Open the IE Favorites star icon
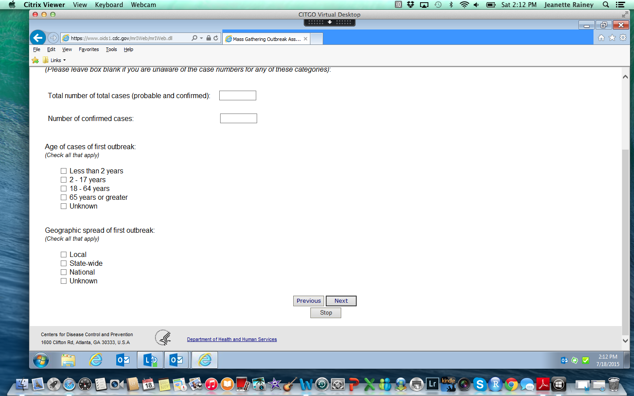The image size is (634, 396). [x=612, y=38]
